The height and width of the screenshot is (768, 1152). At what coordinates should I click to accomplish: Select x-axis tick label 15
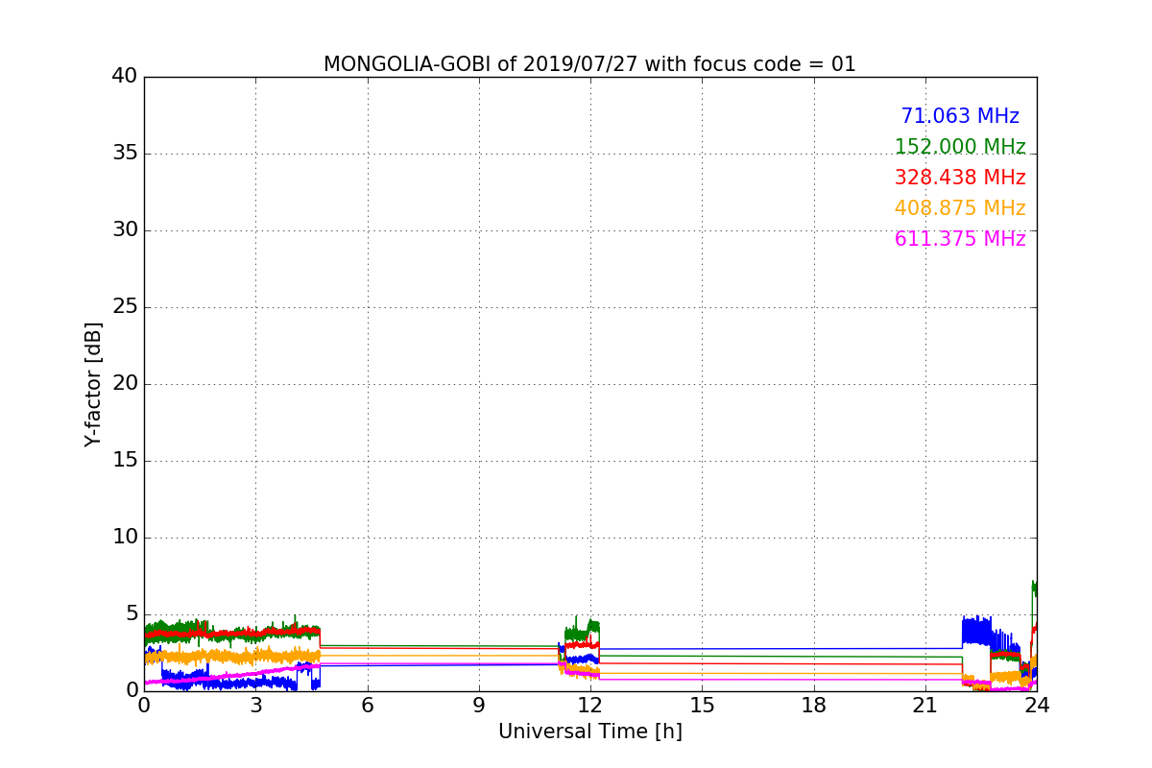pyautogui.click(x=702, y=706)
